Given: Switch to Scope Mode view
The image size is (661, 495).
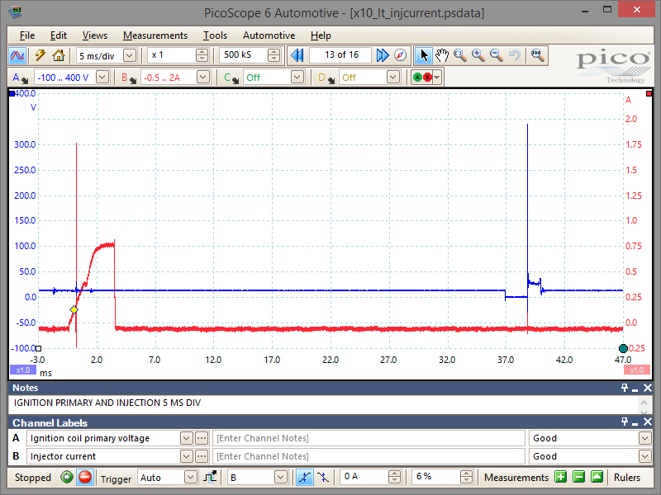Looking at the screenshot, I should click(x=17, y=55).
